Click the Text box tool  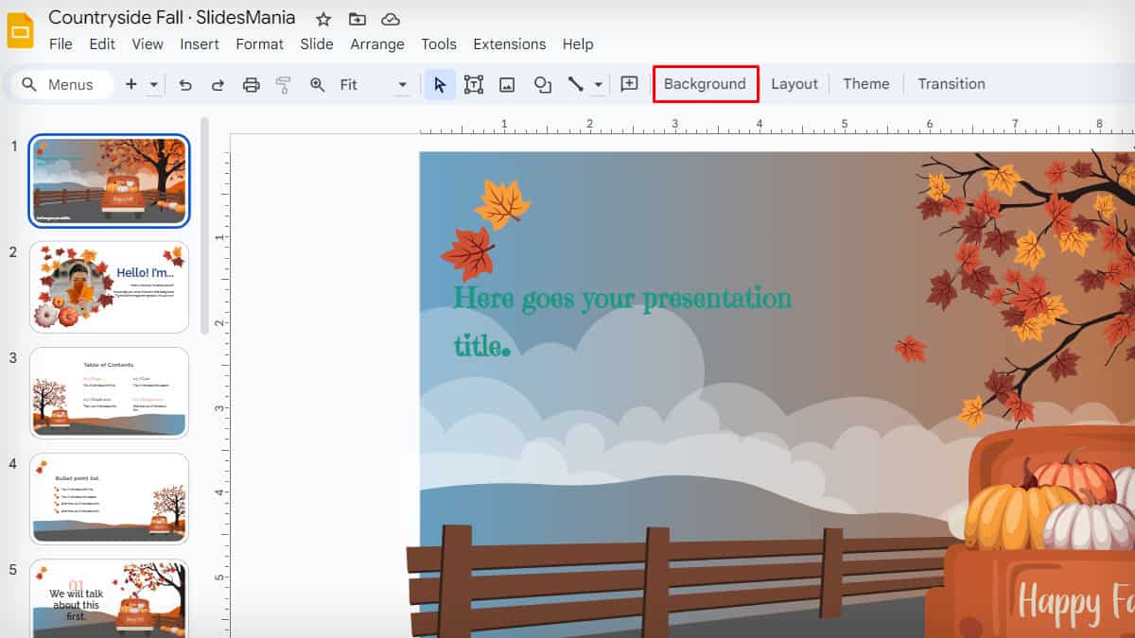(x=474, y=84)
